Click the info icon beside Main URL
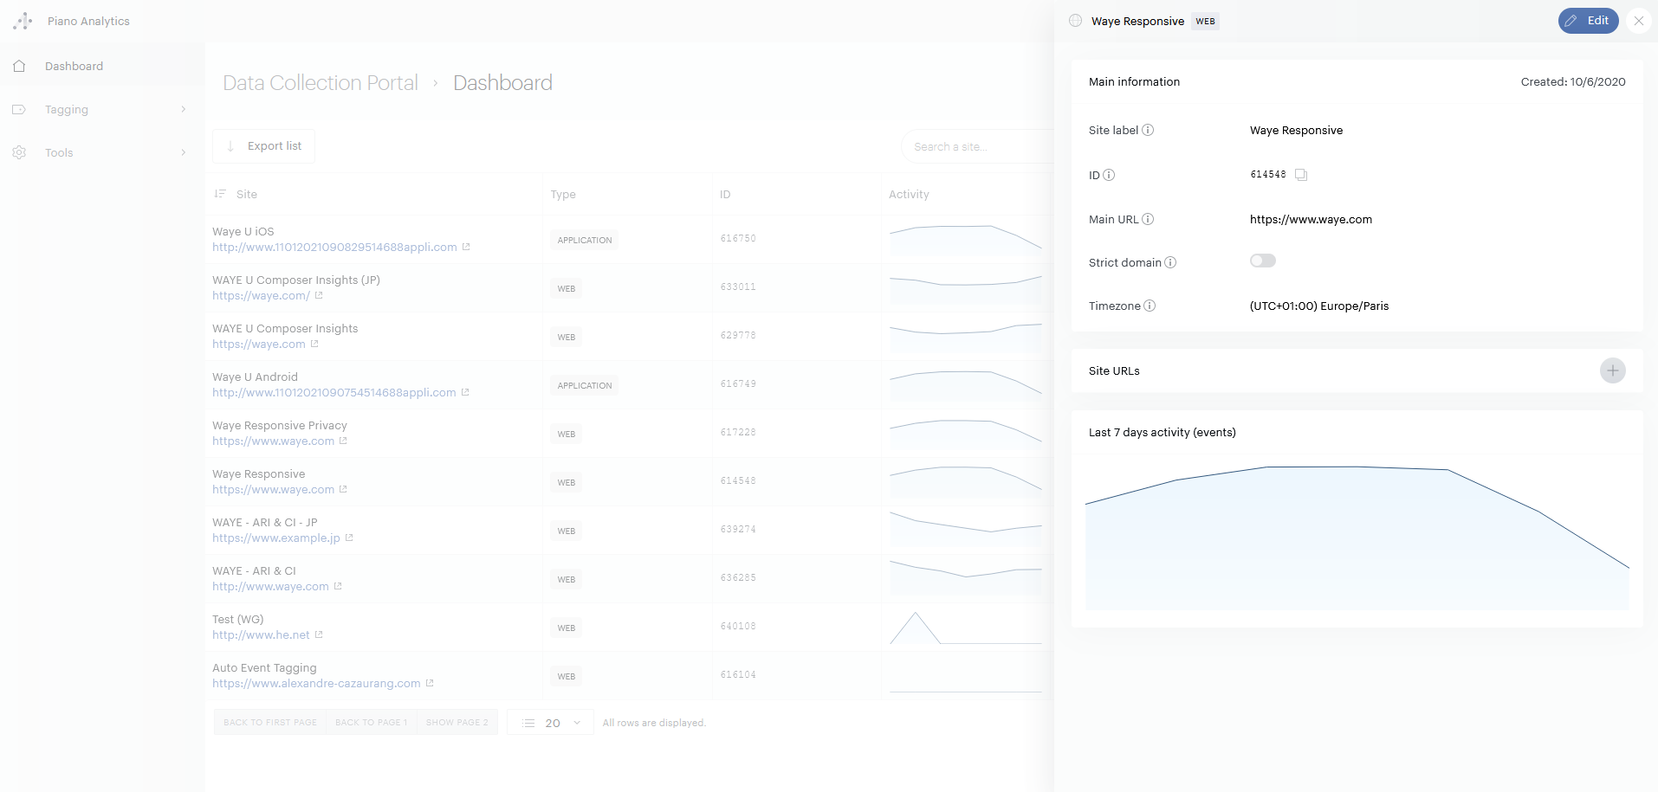This screenshot has width=1658, height=792. [x=1148, y=219]
